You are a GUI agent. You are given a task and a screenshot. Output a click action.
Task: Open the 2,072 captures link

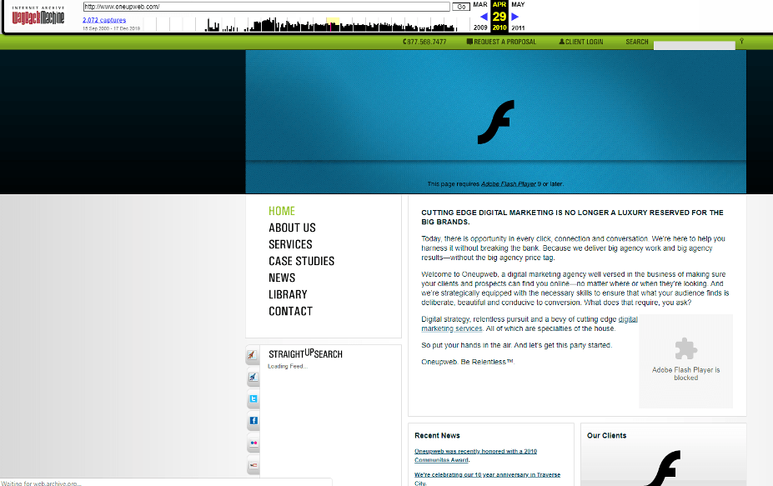pyautogui.click(x=104, y=20)
